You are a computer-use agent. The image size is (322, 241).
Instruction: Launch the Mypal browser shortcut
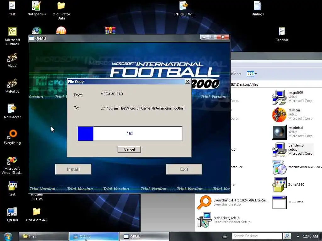(x=12, y=60)
